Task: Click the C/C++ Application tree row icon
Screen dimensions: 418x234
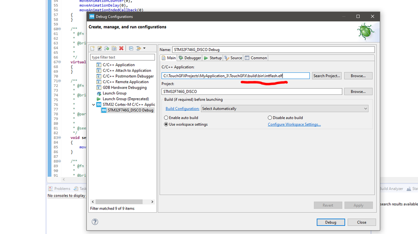Action: 99,65
